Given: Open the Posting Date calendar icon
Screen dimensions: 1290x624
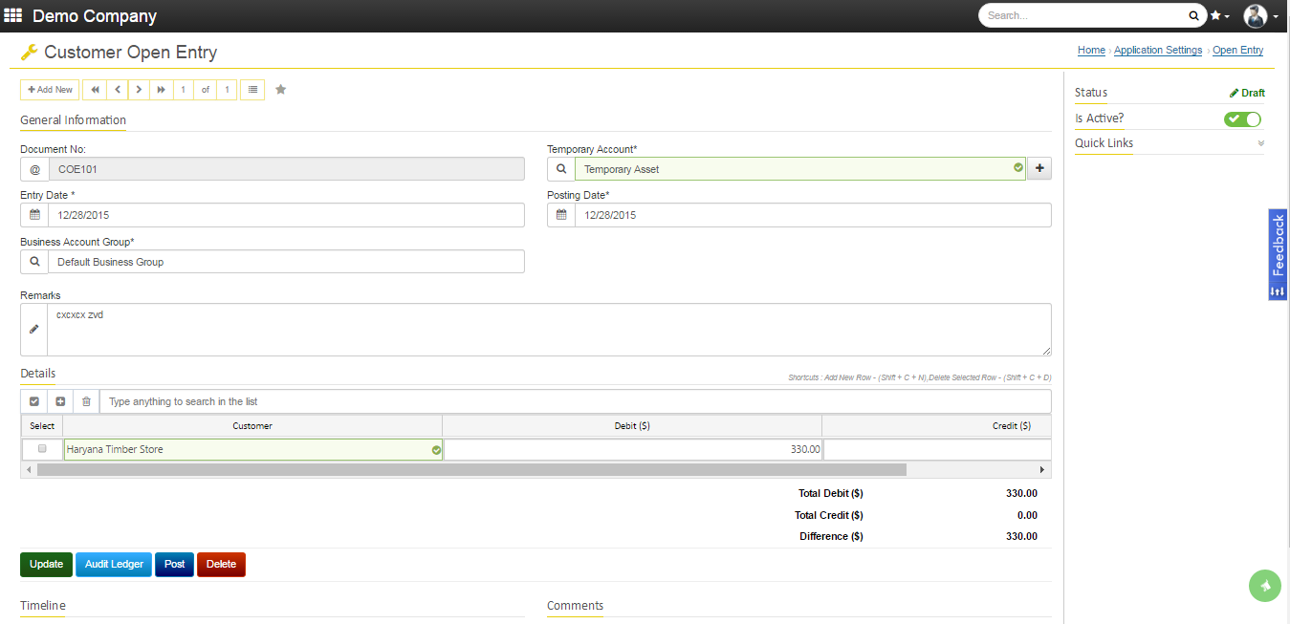Looking at the screenshot, I should [561, 215].
